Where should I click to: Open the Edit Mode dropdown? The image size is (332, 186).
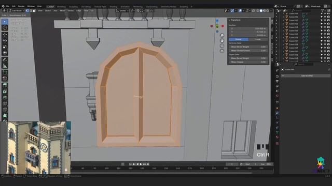tap(16, 10)
